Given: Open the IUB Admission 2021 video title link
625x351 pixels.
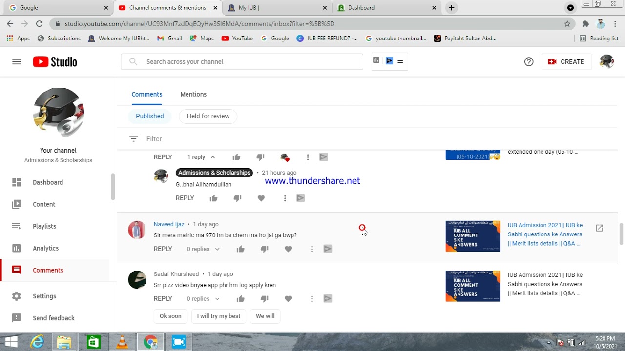Looking at the screenshot, I should tap(545, 234).
